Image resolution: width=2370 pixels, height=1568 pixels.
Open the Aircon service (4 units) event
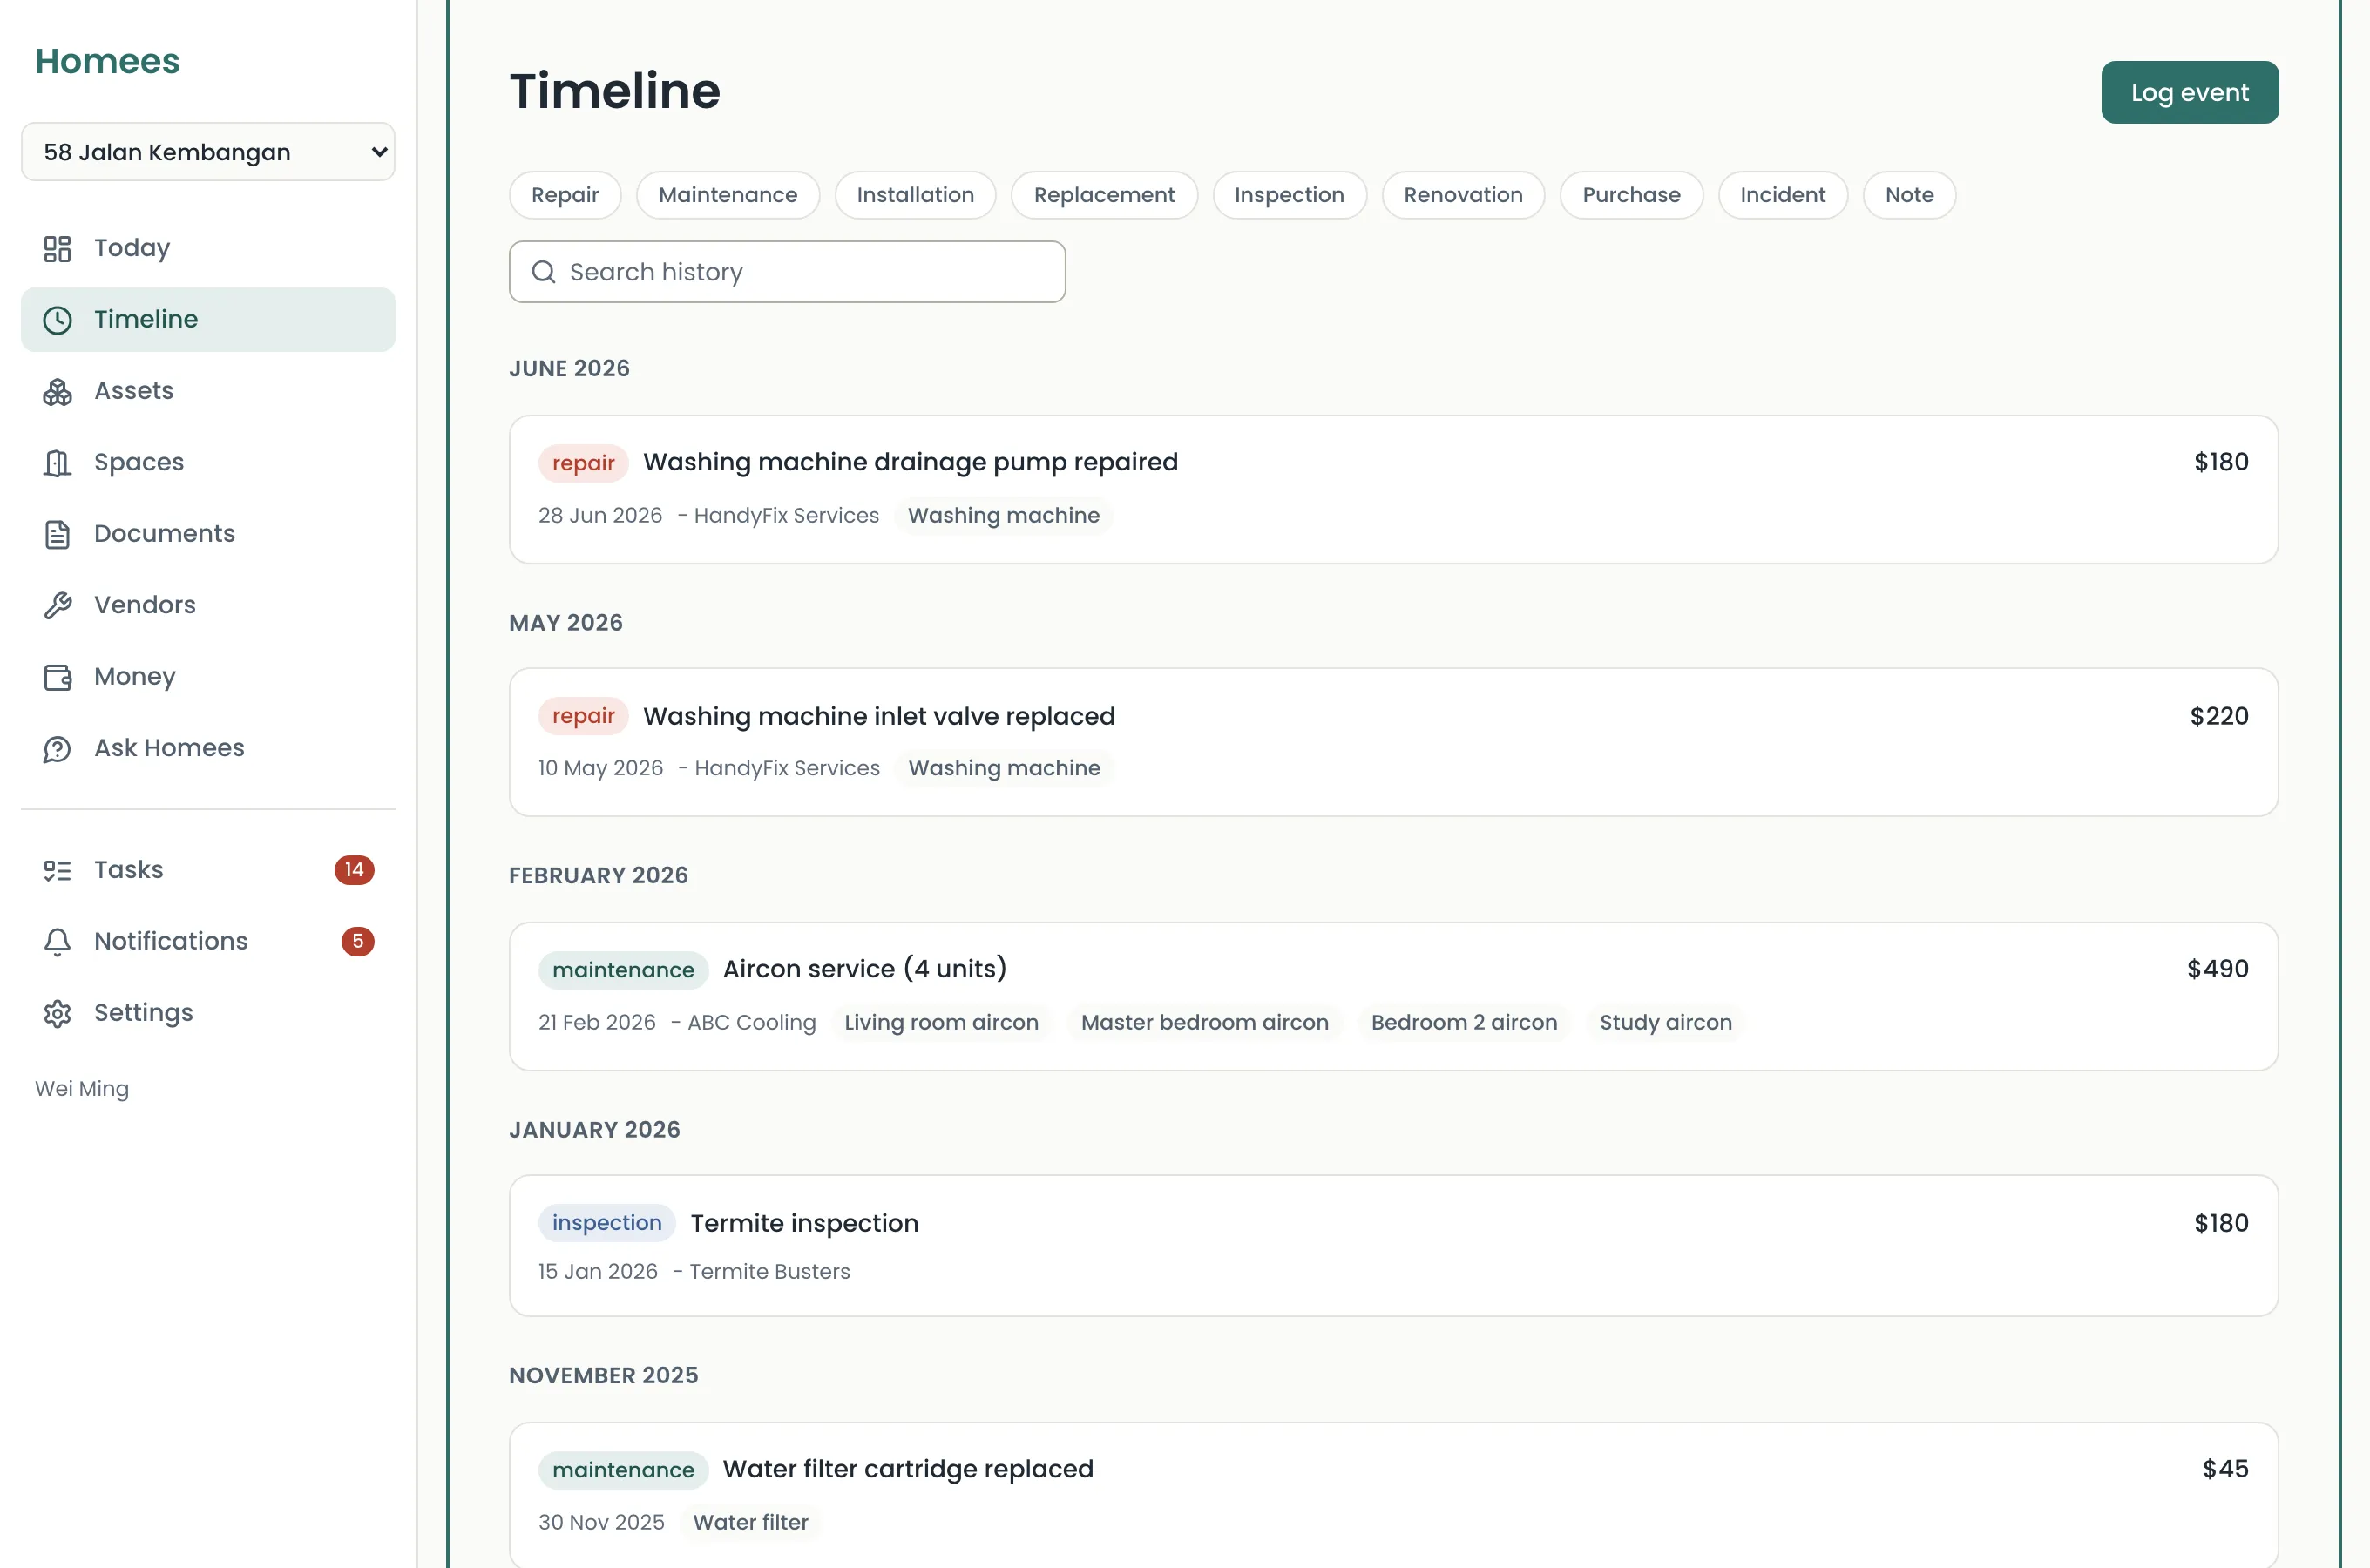pyautogui.click(x=1393, y=997)
